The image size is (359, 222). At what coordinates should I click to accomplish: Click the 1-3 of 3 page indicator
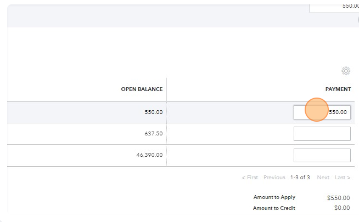300,178
